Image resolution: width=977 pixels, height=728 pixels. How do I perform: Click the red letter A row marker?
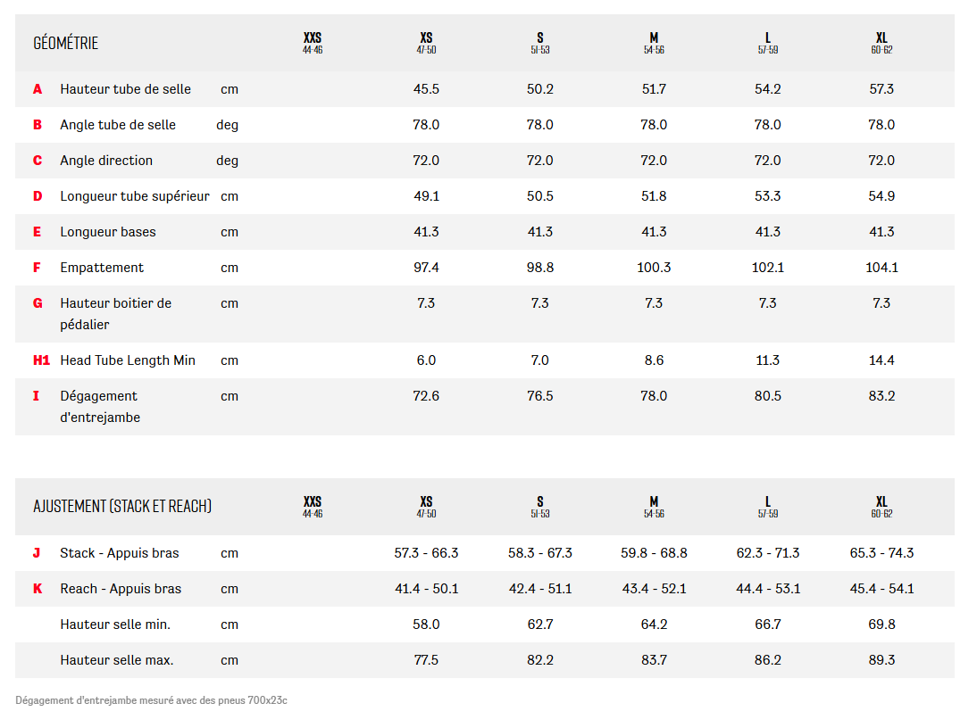coord(38,89)
